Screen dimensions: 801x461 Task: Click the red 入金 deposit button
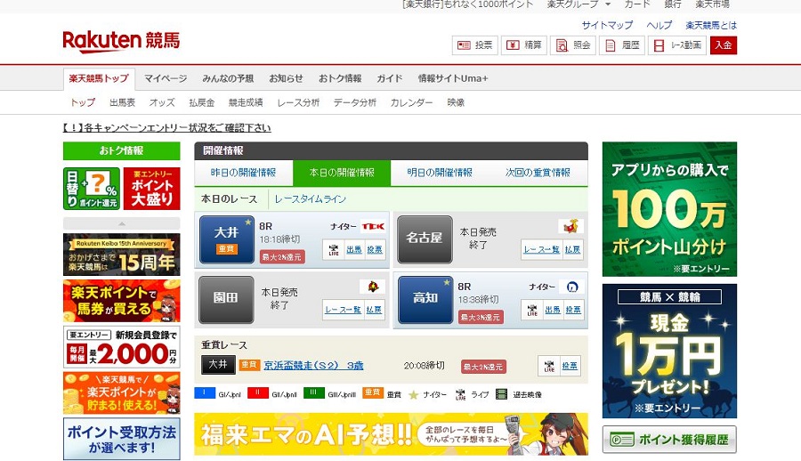(x=723, y=45)
